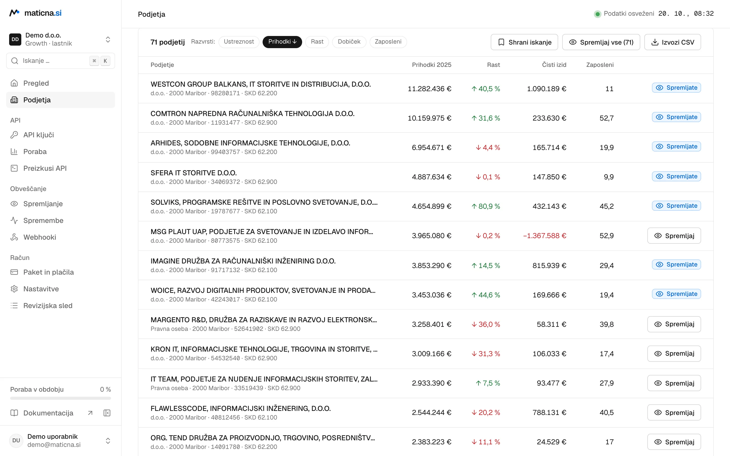730x456 pixels.
Task: Open Poraba usage chart page
Action: click(60, 151)
